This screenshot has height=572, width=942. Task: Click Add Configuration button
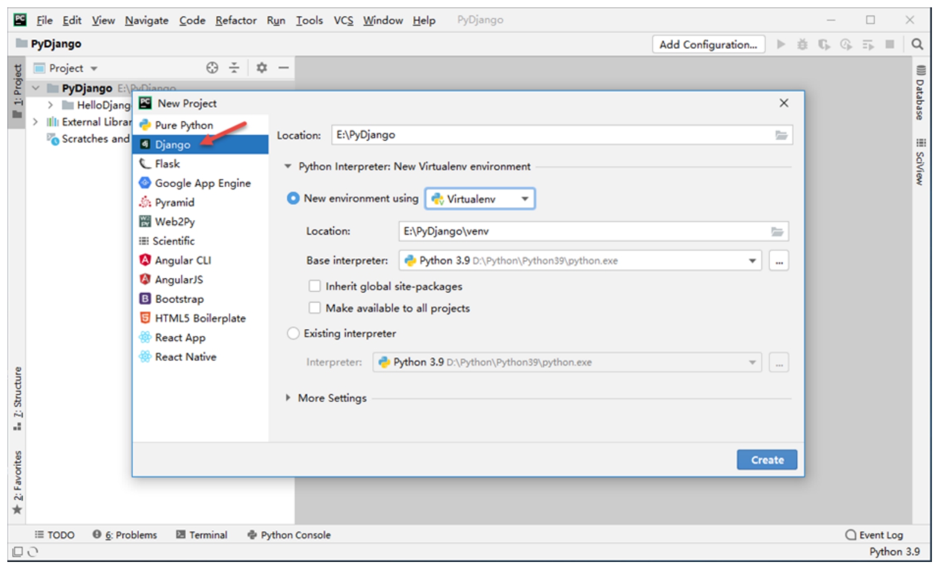(x=708, y=44)
